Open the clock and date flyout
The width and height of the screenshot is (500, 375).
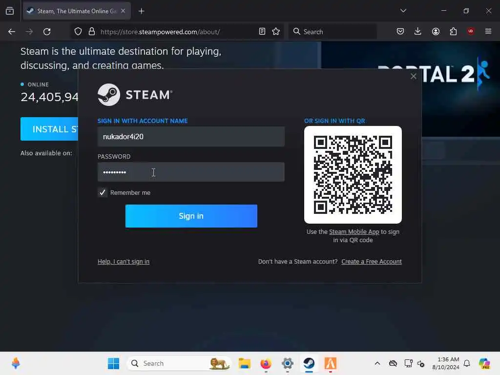click(x=446, y=363)
